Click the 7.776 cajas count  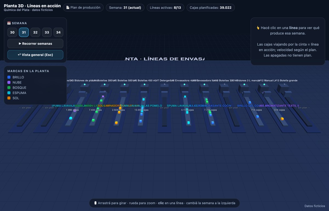[211, 110]
